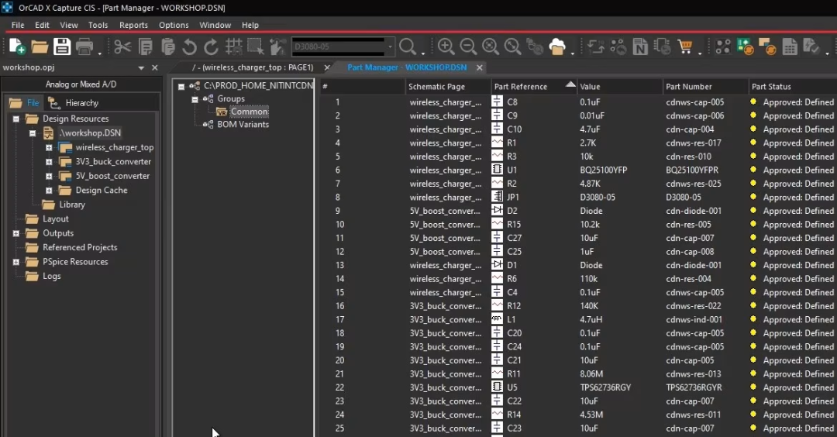
Task: Open the workshop.opj panel dropdown arrow
Action: (141, 67)
